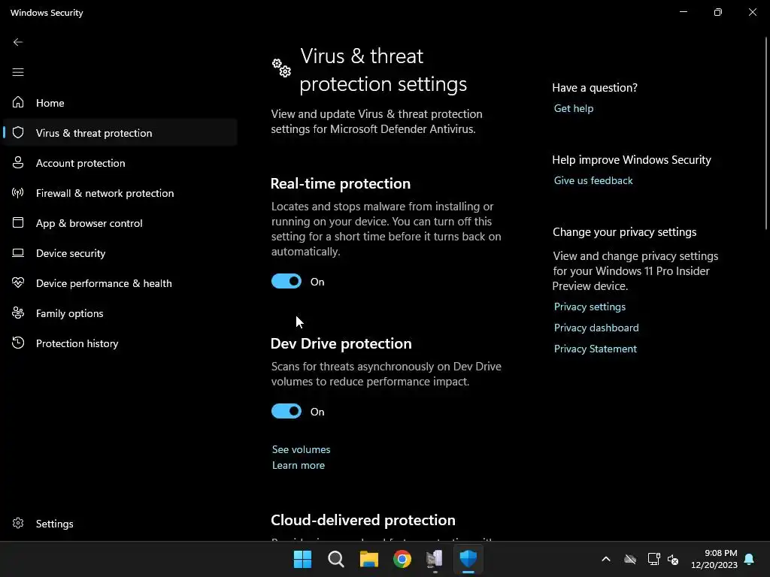Click the back arrow icon
This screenshot has width=770, height=577.
[x=18, y=42]
